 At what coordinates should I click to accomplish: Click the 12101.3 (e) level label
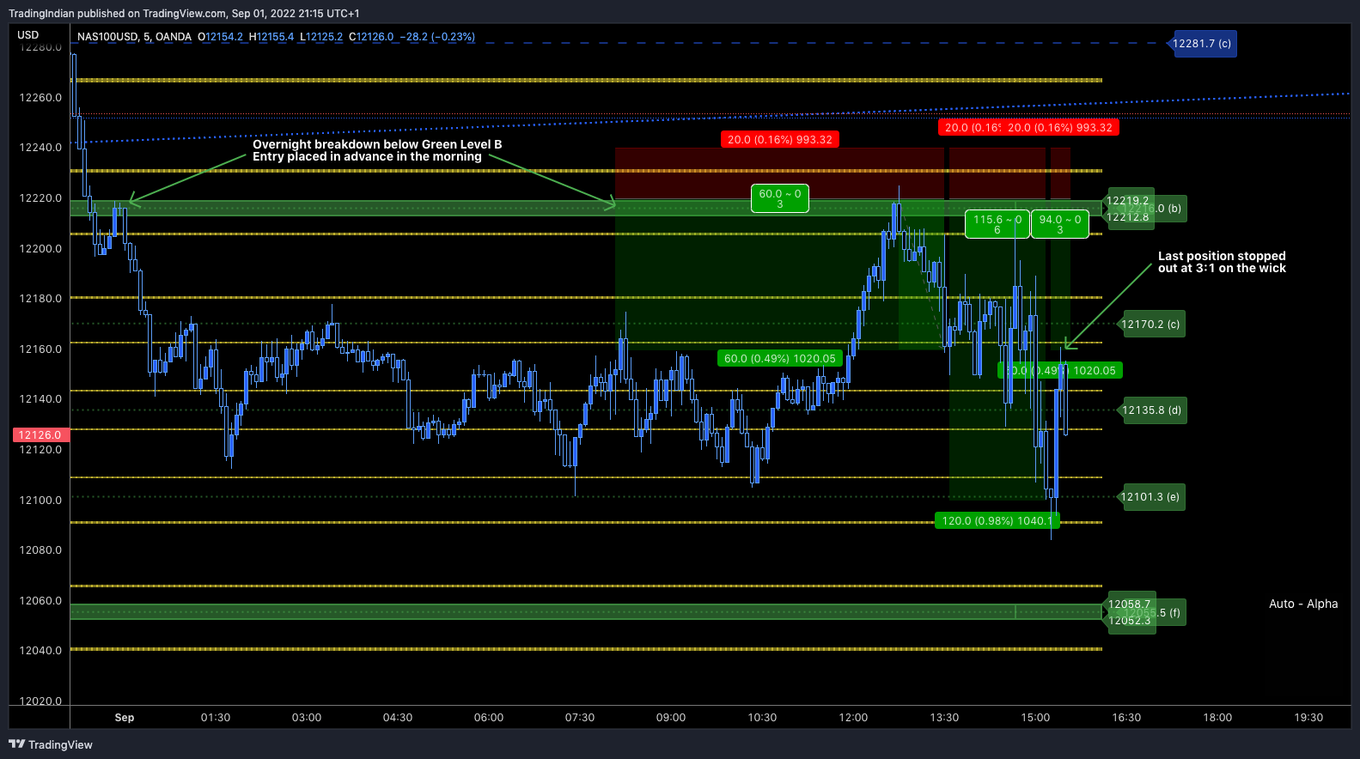point(1150,497)
